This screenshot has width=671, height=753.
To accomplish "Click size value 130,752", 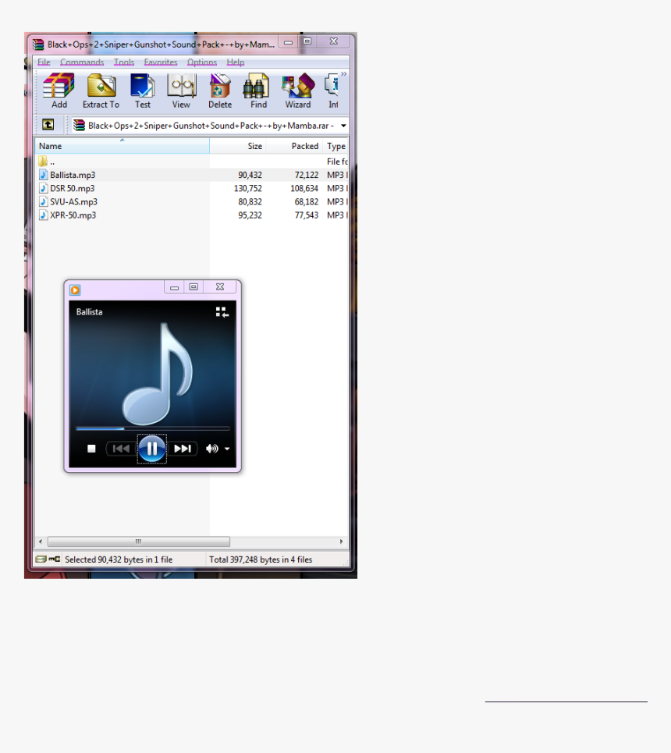I will click(248, 188).
